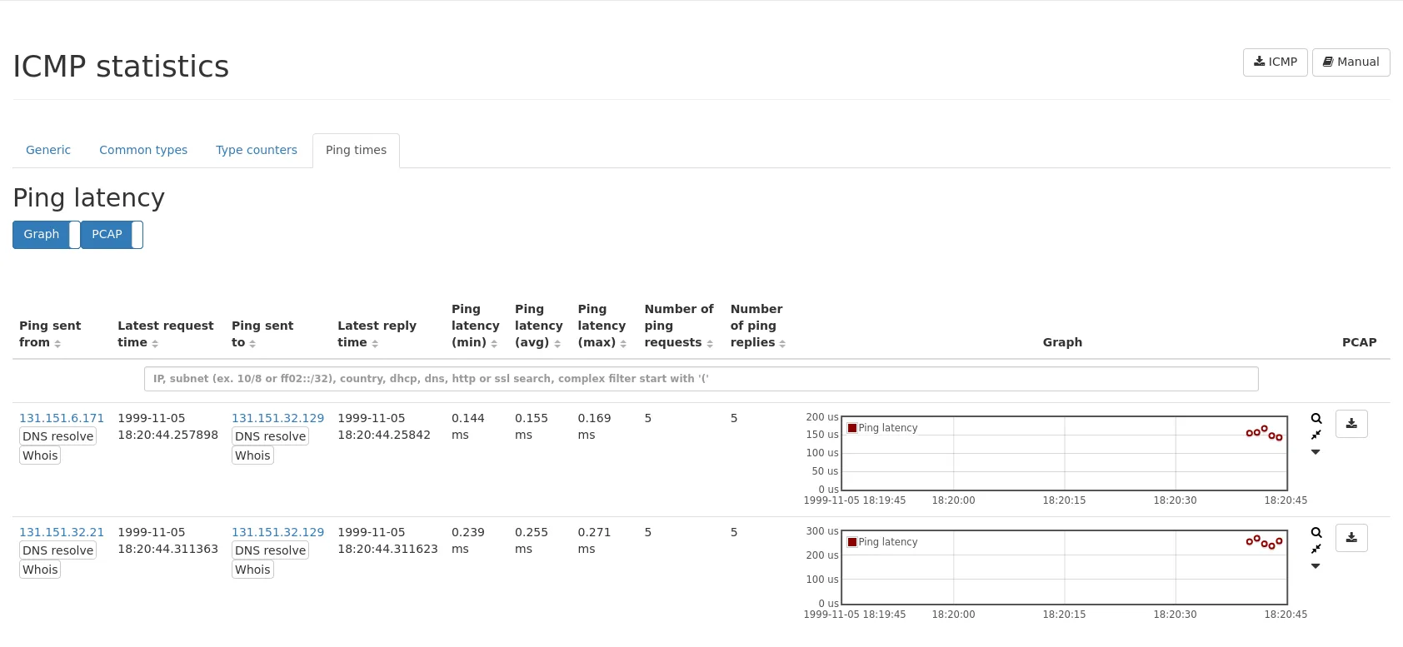Open the Common types tab

tap(143, 150)
